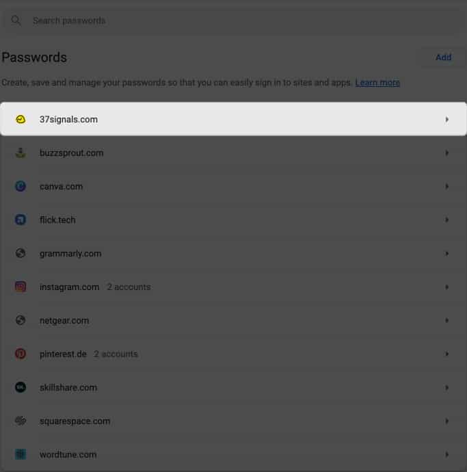Open the canva.com password entry

click(x=61, y=187)
